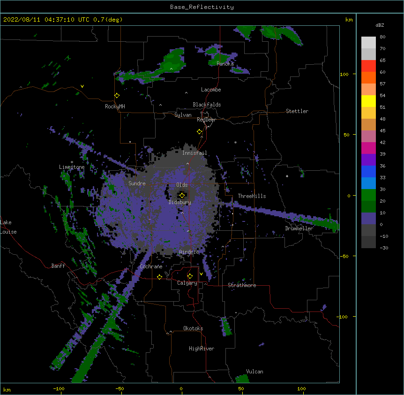
Task: Click the Calgary city label
Action: point(187,283)
